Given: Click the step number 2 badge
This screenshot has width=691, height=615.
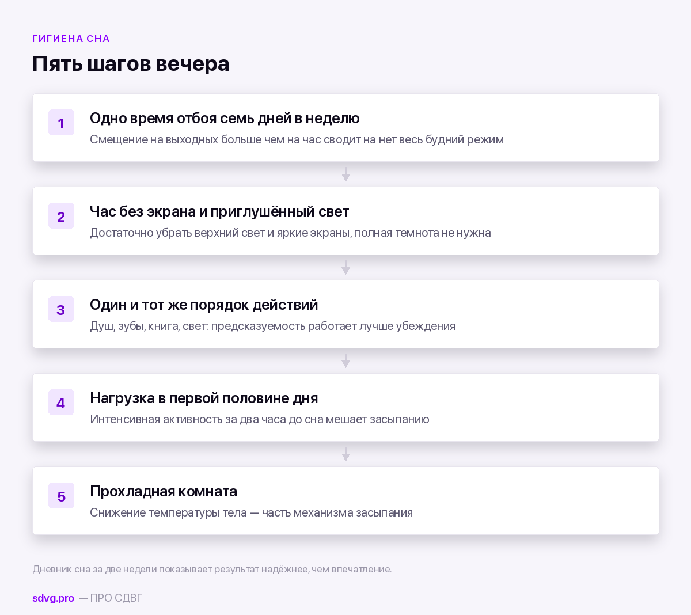Looking at the screenshot, I should point(61,216).
